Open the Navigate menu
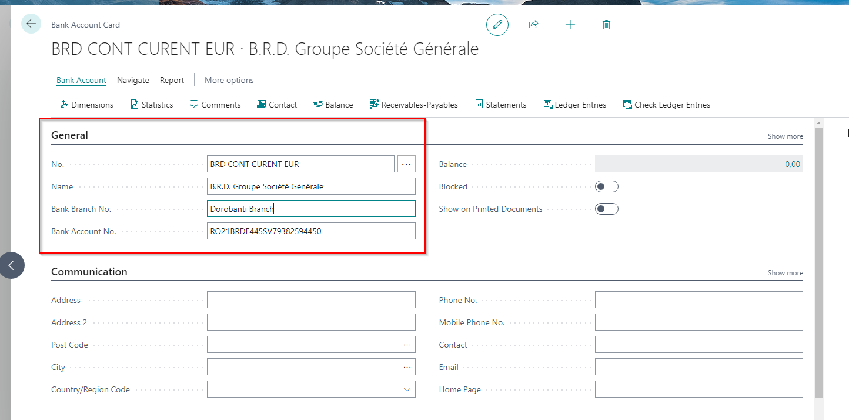Viewport: 849px width, 420px height. pyautogui.click(x=133, y=80)
